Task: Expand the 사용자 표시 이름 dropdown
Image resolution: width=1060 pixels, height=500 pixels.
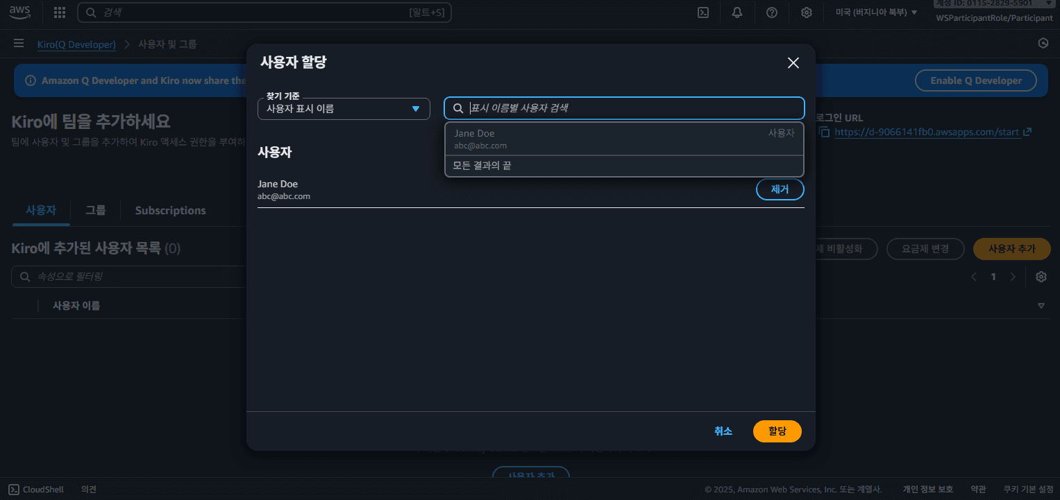Action: 344,109
